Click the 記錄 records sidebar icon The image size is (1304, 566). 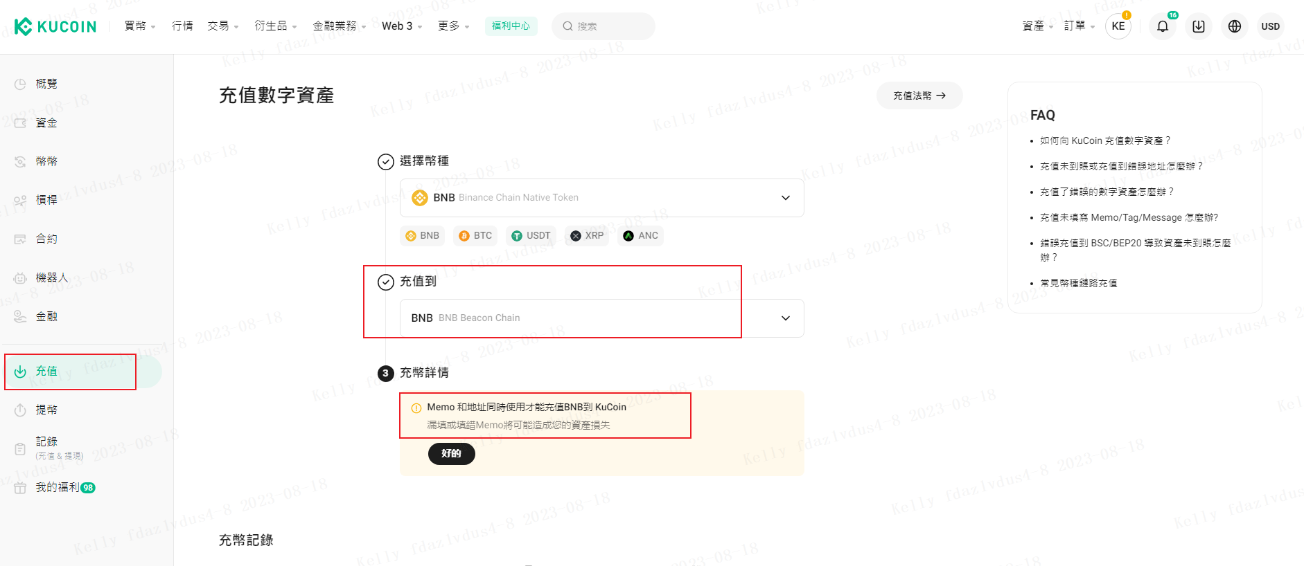click(x=20, y=449)
